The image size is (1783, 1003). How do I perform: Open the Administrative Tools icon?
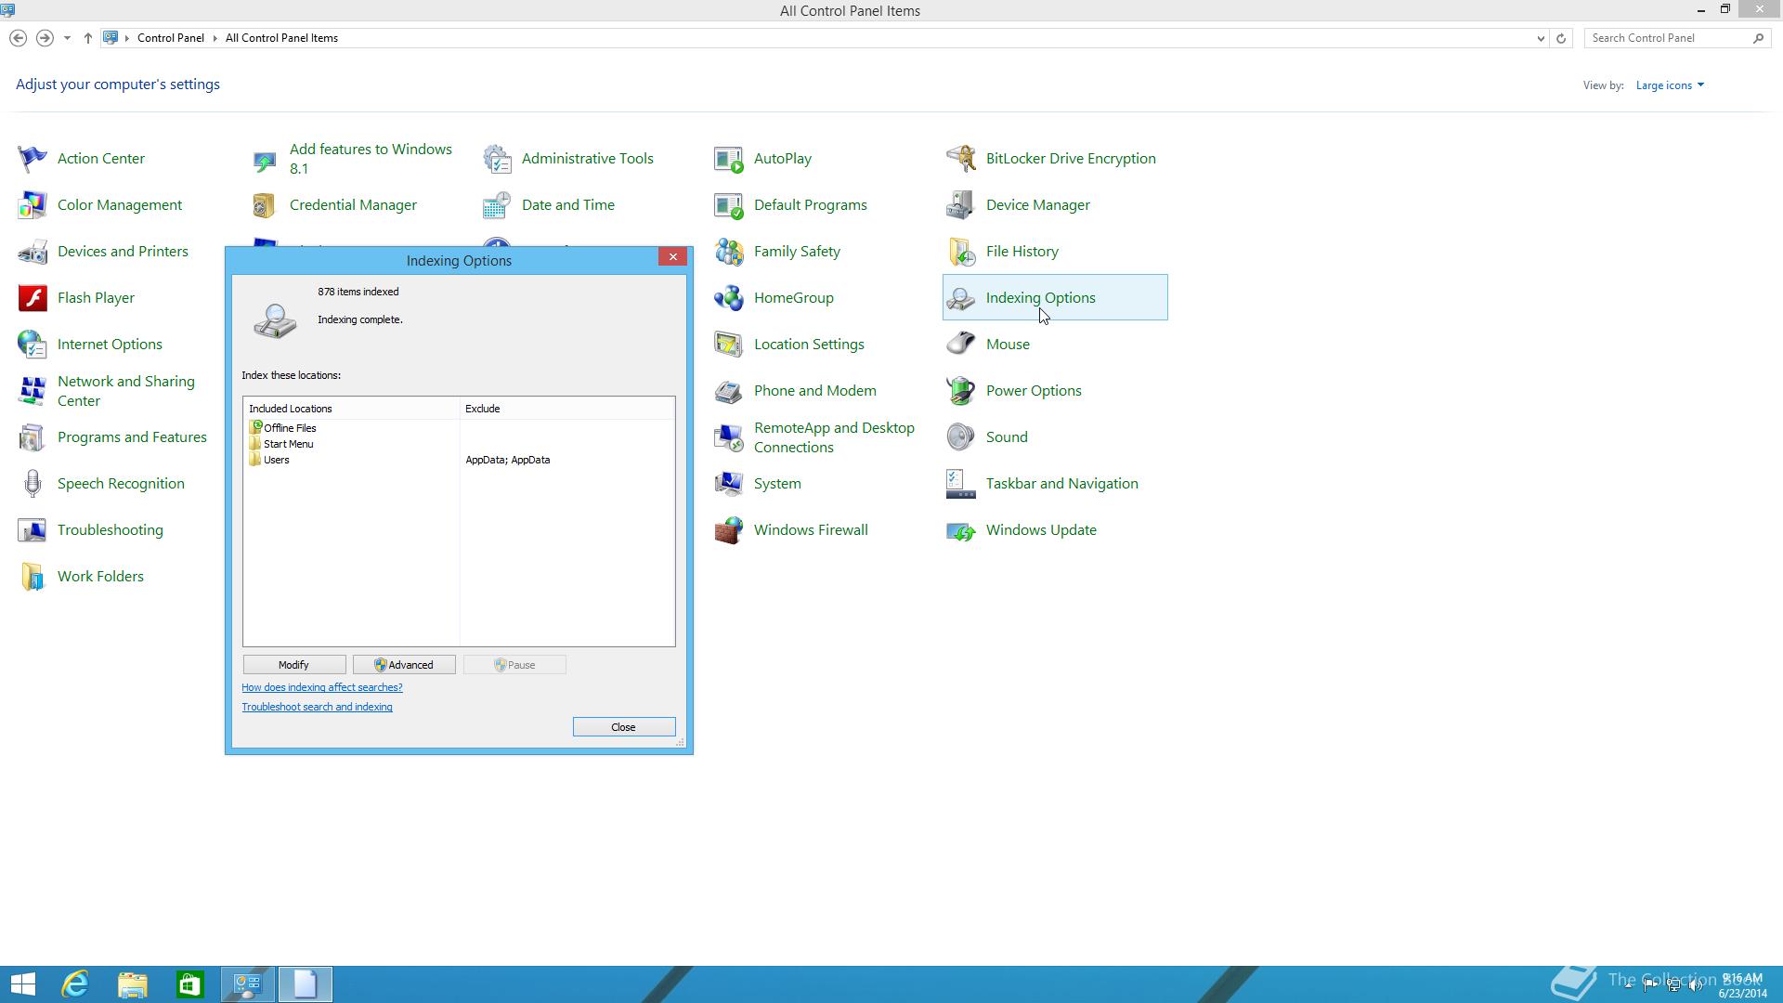[x=497, y=159]
